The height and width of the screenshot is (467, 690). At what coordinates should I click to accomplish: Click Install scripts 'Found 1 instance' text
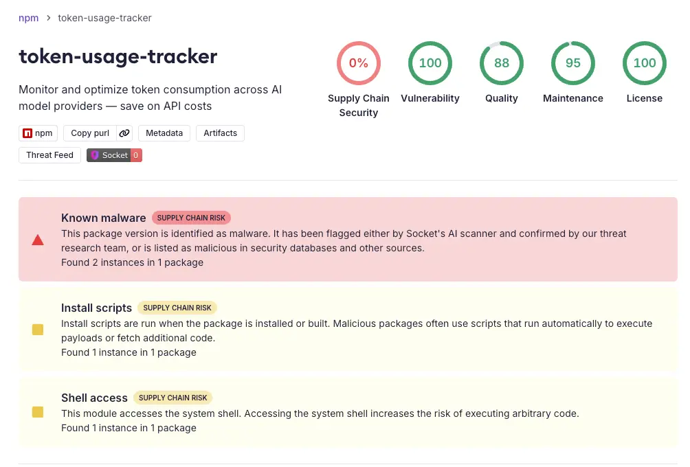pyautogui.click(x=129, y=353)
